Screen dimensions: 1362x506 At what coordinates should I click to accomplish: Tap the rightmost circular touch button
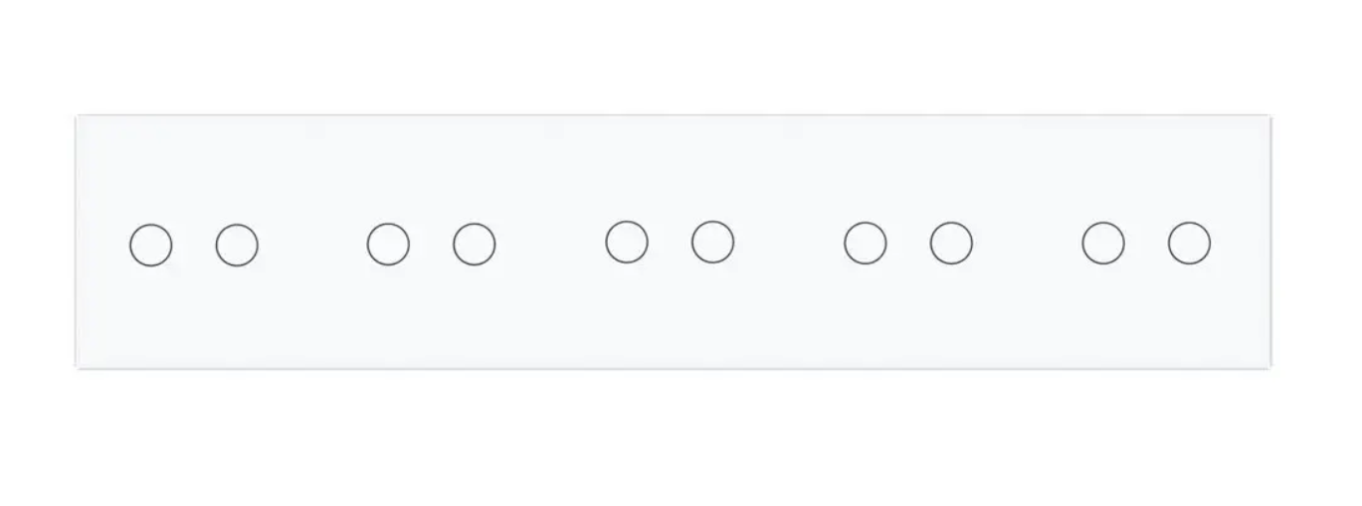(1189, 244)
